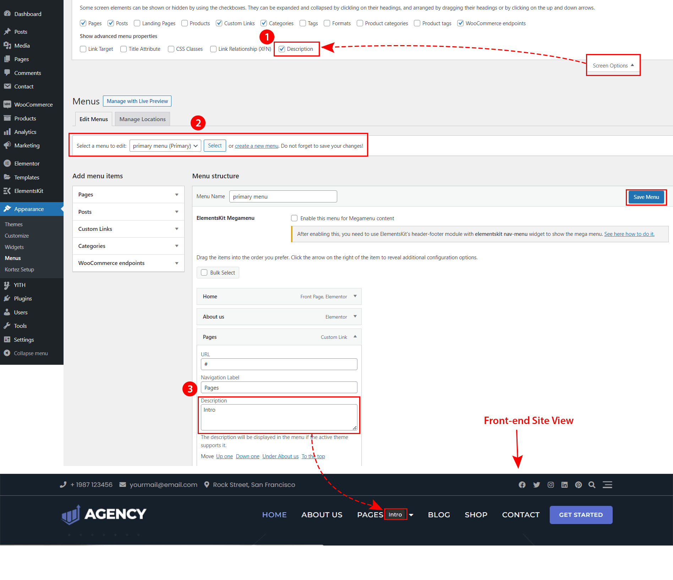Viewport: 673px width, 580px height.
Task: Open the hamburger menu icon in header
Action: click(607, 485)
